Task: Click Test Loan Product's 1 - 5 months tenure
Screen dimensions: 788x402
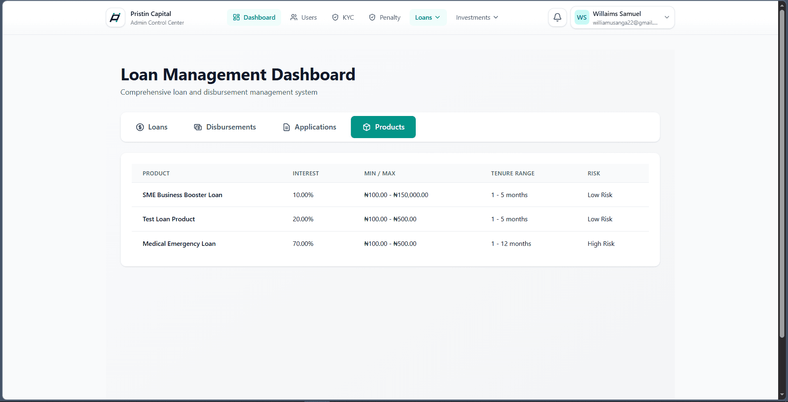Action: [x=509, y=219]
